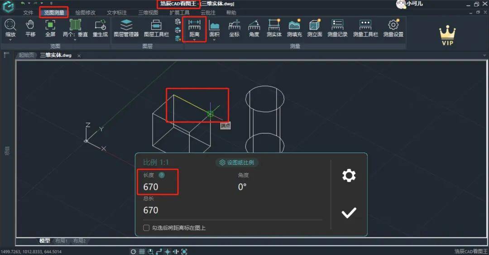Click the 设图纸比例 scale button
This screenshot has width=489, height=255.
(x=237, y=162)
